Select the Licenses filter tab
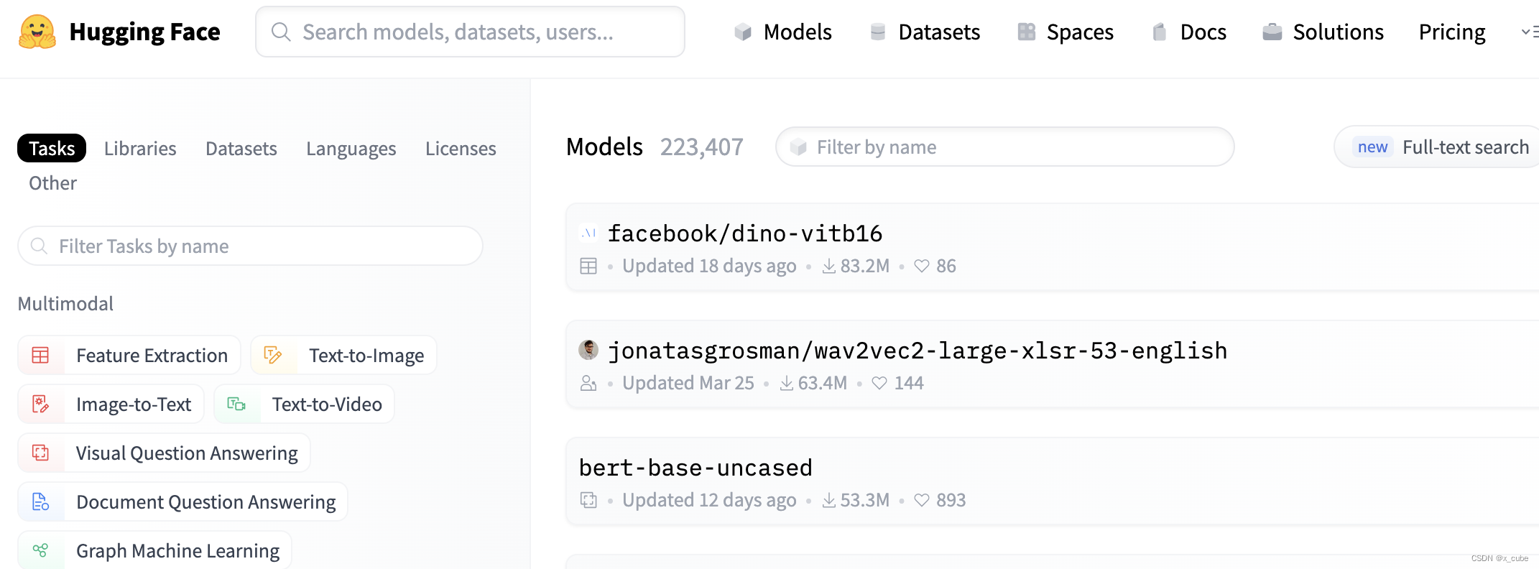1539x569 pixels. click(461, 148)
